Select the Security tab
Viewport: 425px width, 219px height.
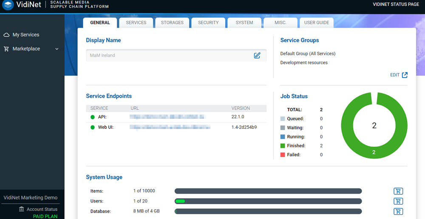pos(208,22)
